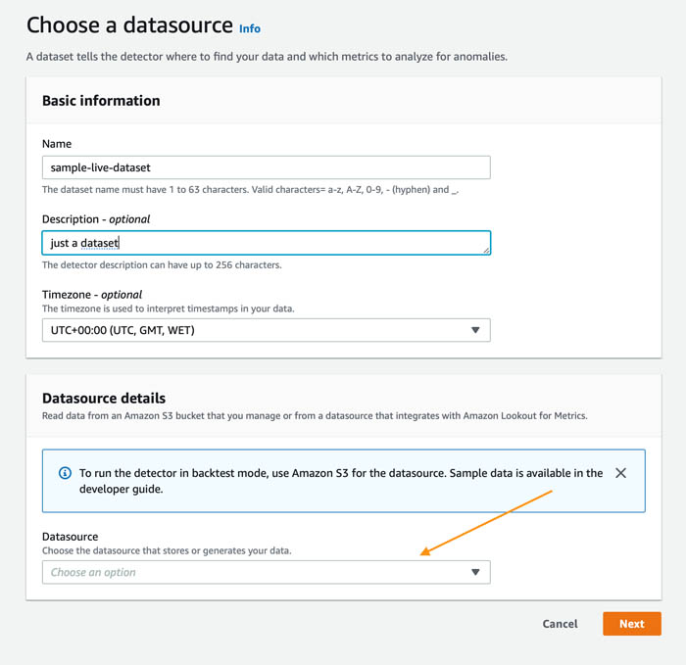Click the Timezone dropdown arrow
686x665 pixels.
coord(475,330)
